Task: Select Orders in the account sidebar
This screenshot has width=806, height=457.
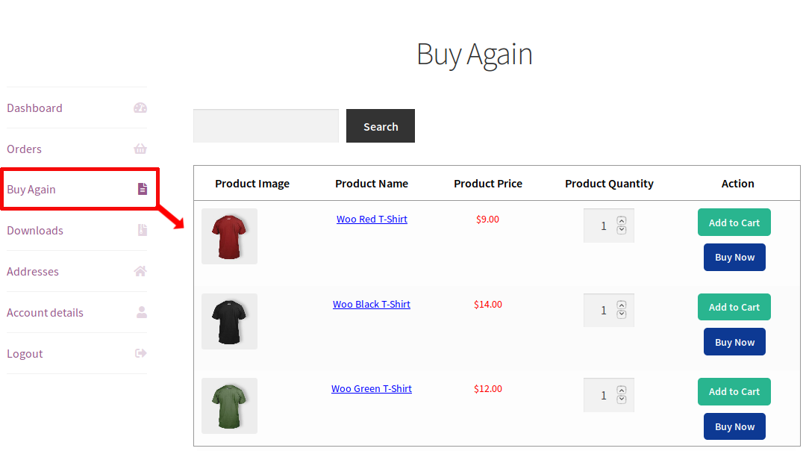Action: pos(24,149)
